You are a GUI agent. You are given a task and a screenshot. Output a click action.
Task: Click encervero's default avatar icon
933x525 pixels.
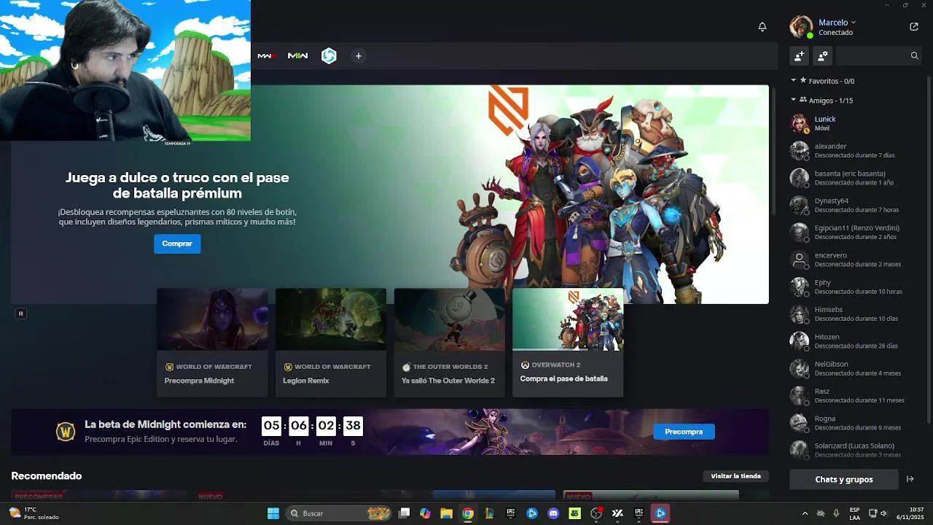[x=800, y=260]
